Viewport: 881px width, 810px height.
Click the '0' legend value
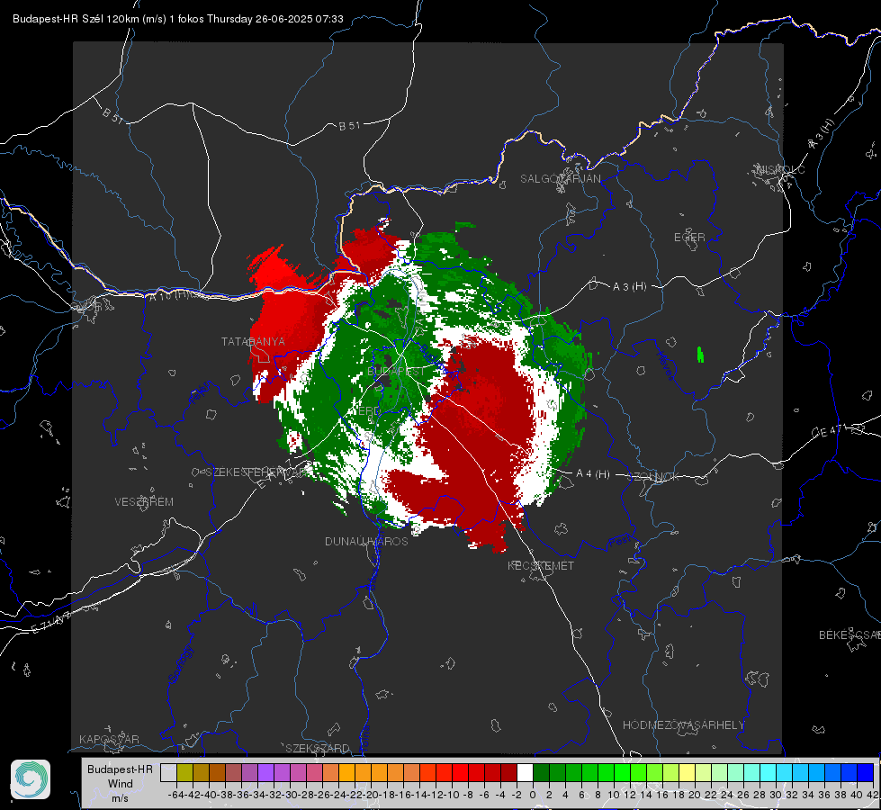click(533, 795)
